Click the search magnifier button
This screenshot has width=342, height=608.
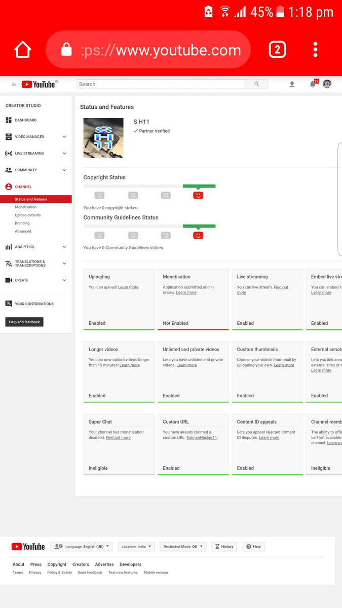(257, 84)
